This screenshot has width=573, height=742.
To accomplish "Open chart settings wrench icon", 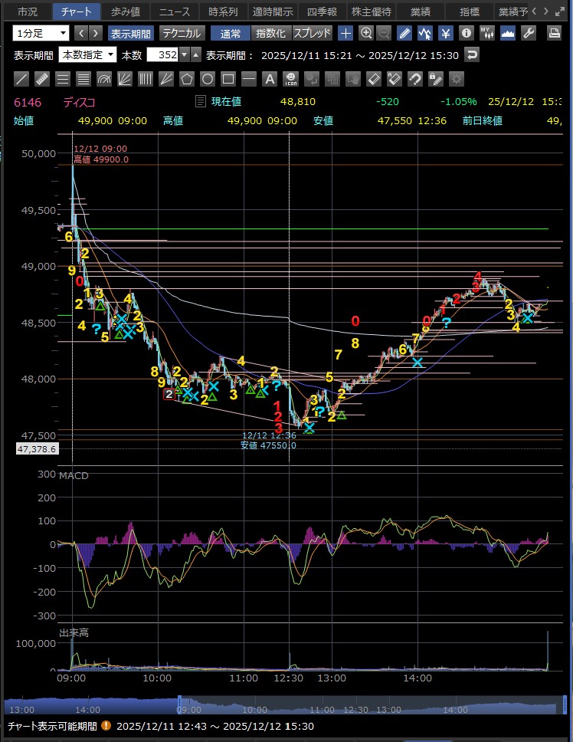I will tap(528, 33).
